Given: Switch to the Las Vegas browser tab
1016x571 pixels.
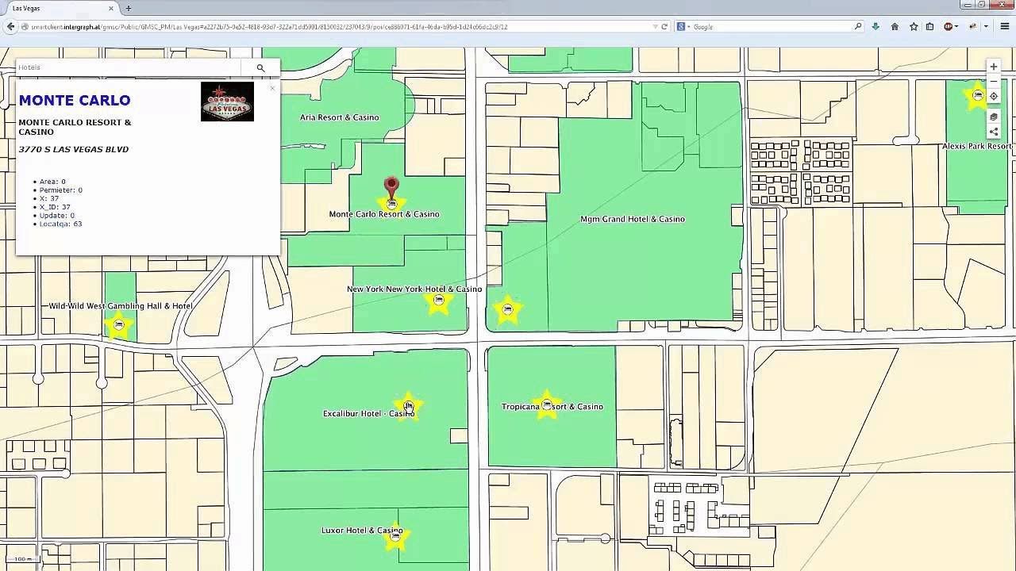Looking at the screenshot, I should 60,8.
